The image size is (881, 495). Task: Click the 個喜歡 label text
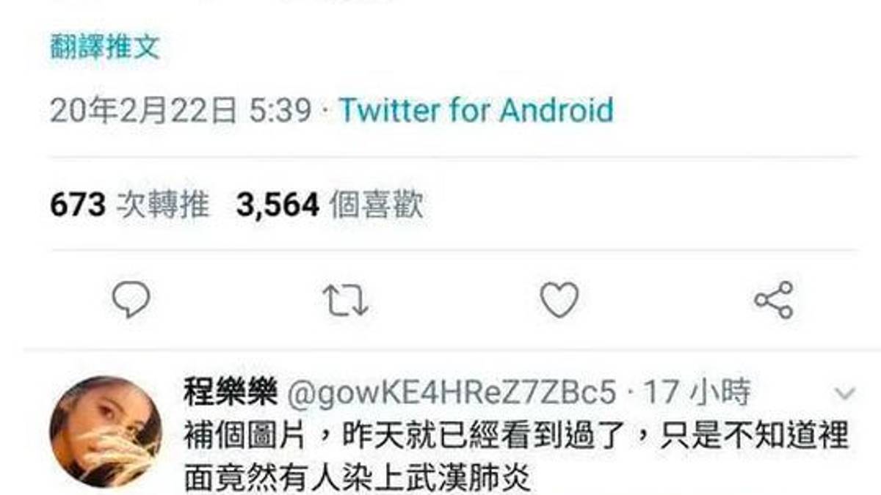tap(377, 205)
